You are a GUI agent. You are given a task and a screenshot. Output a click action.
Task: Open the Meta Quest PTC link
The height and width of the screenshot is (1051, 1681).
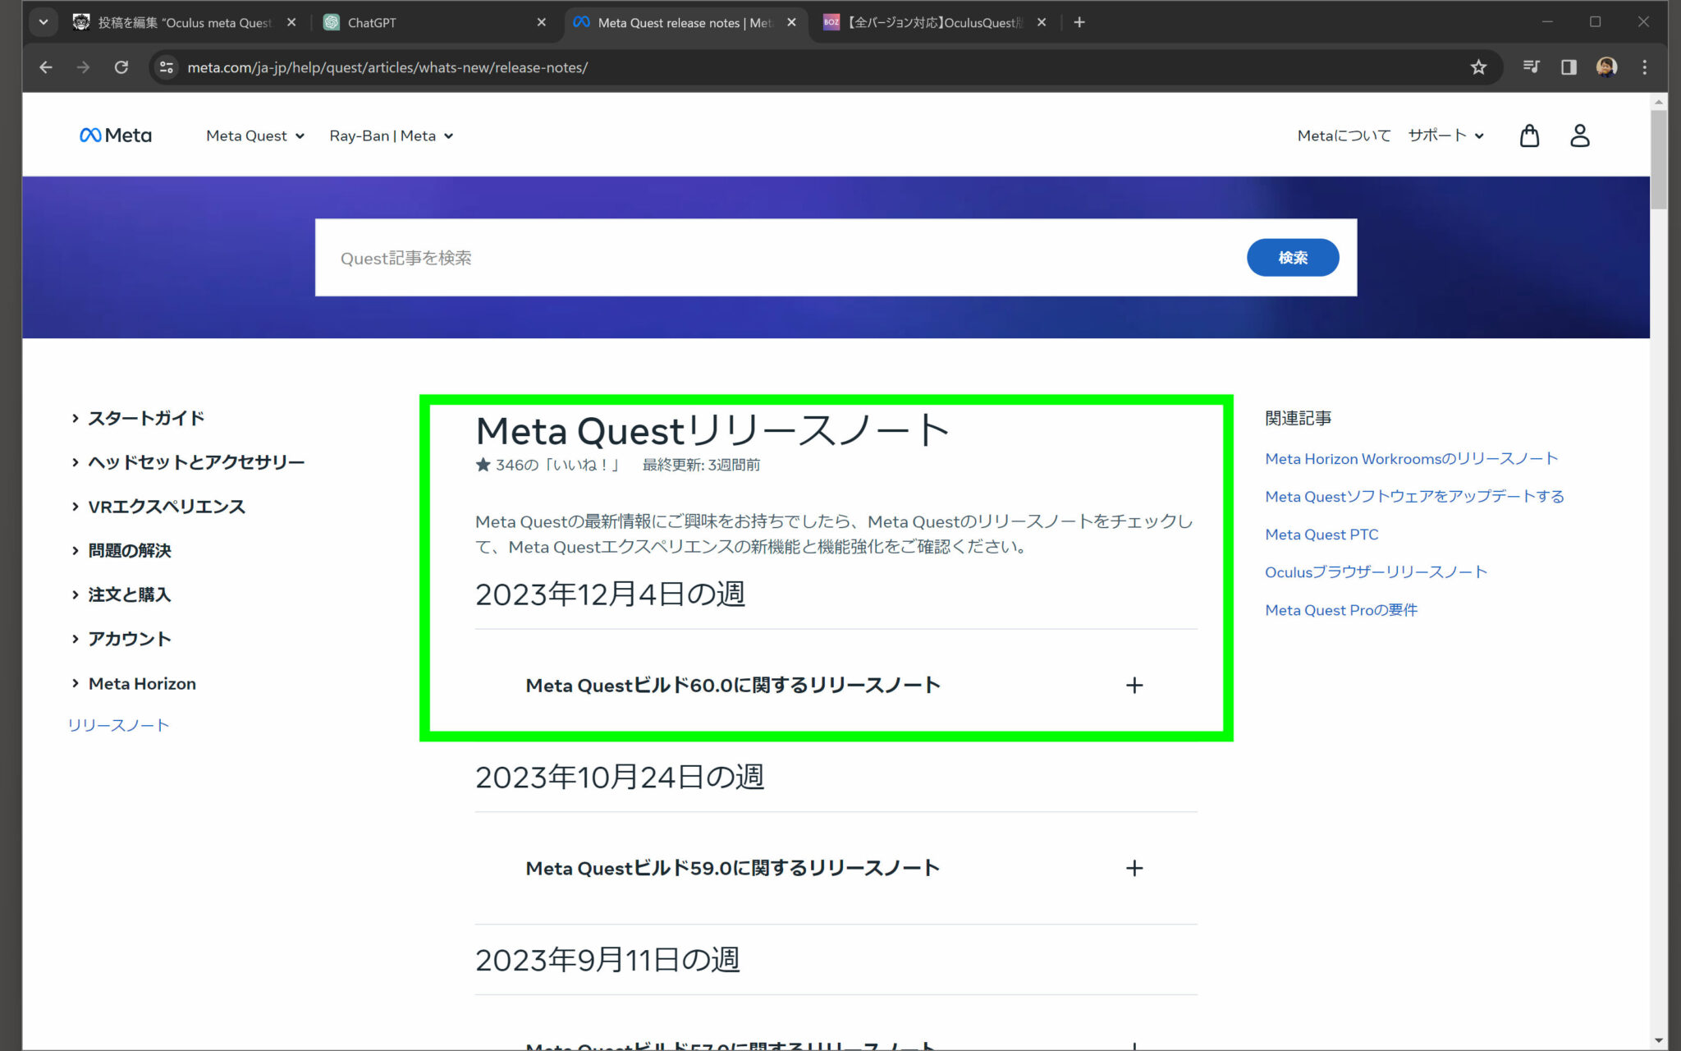1321,534
